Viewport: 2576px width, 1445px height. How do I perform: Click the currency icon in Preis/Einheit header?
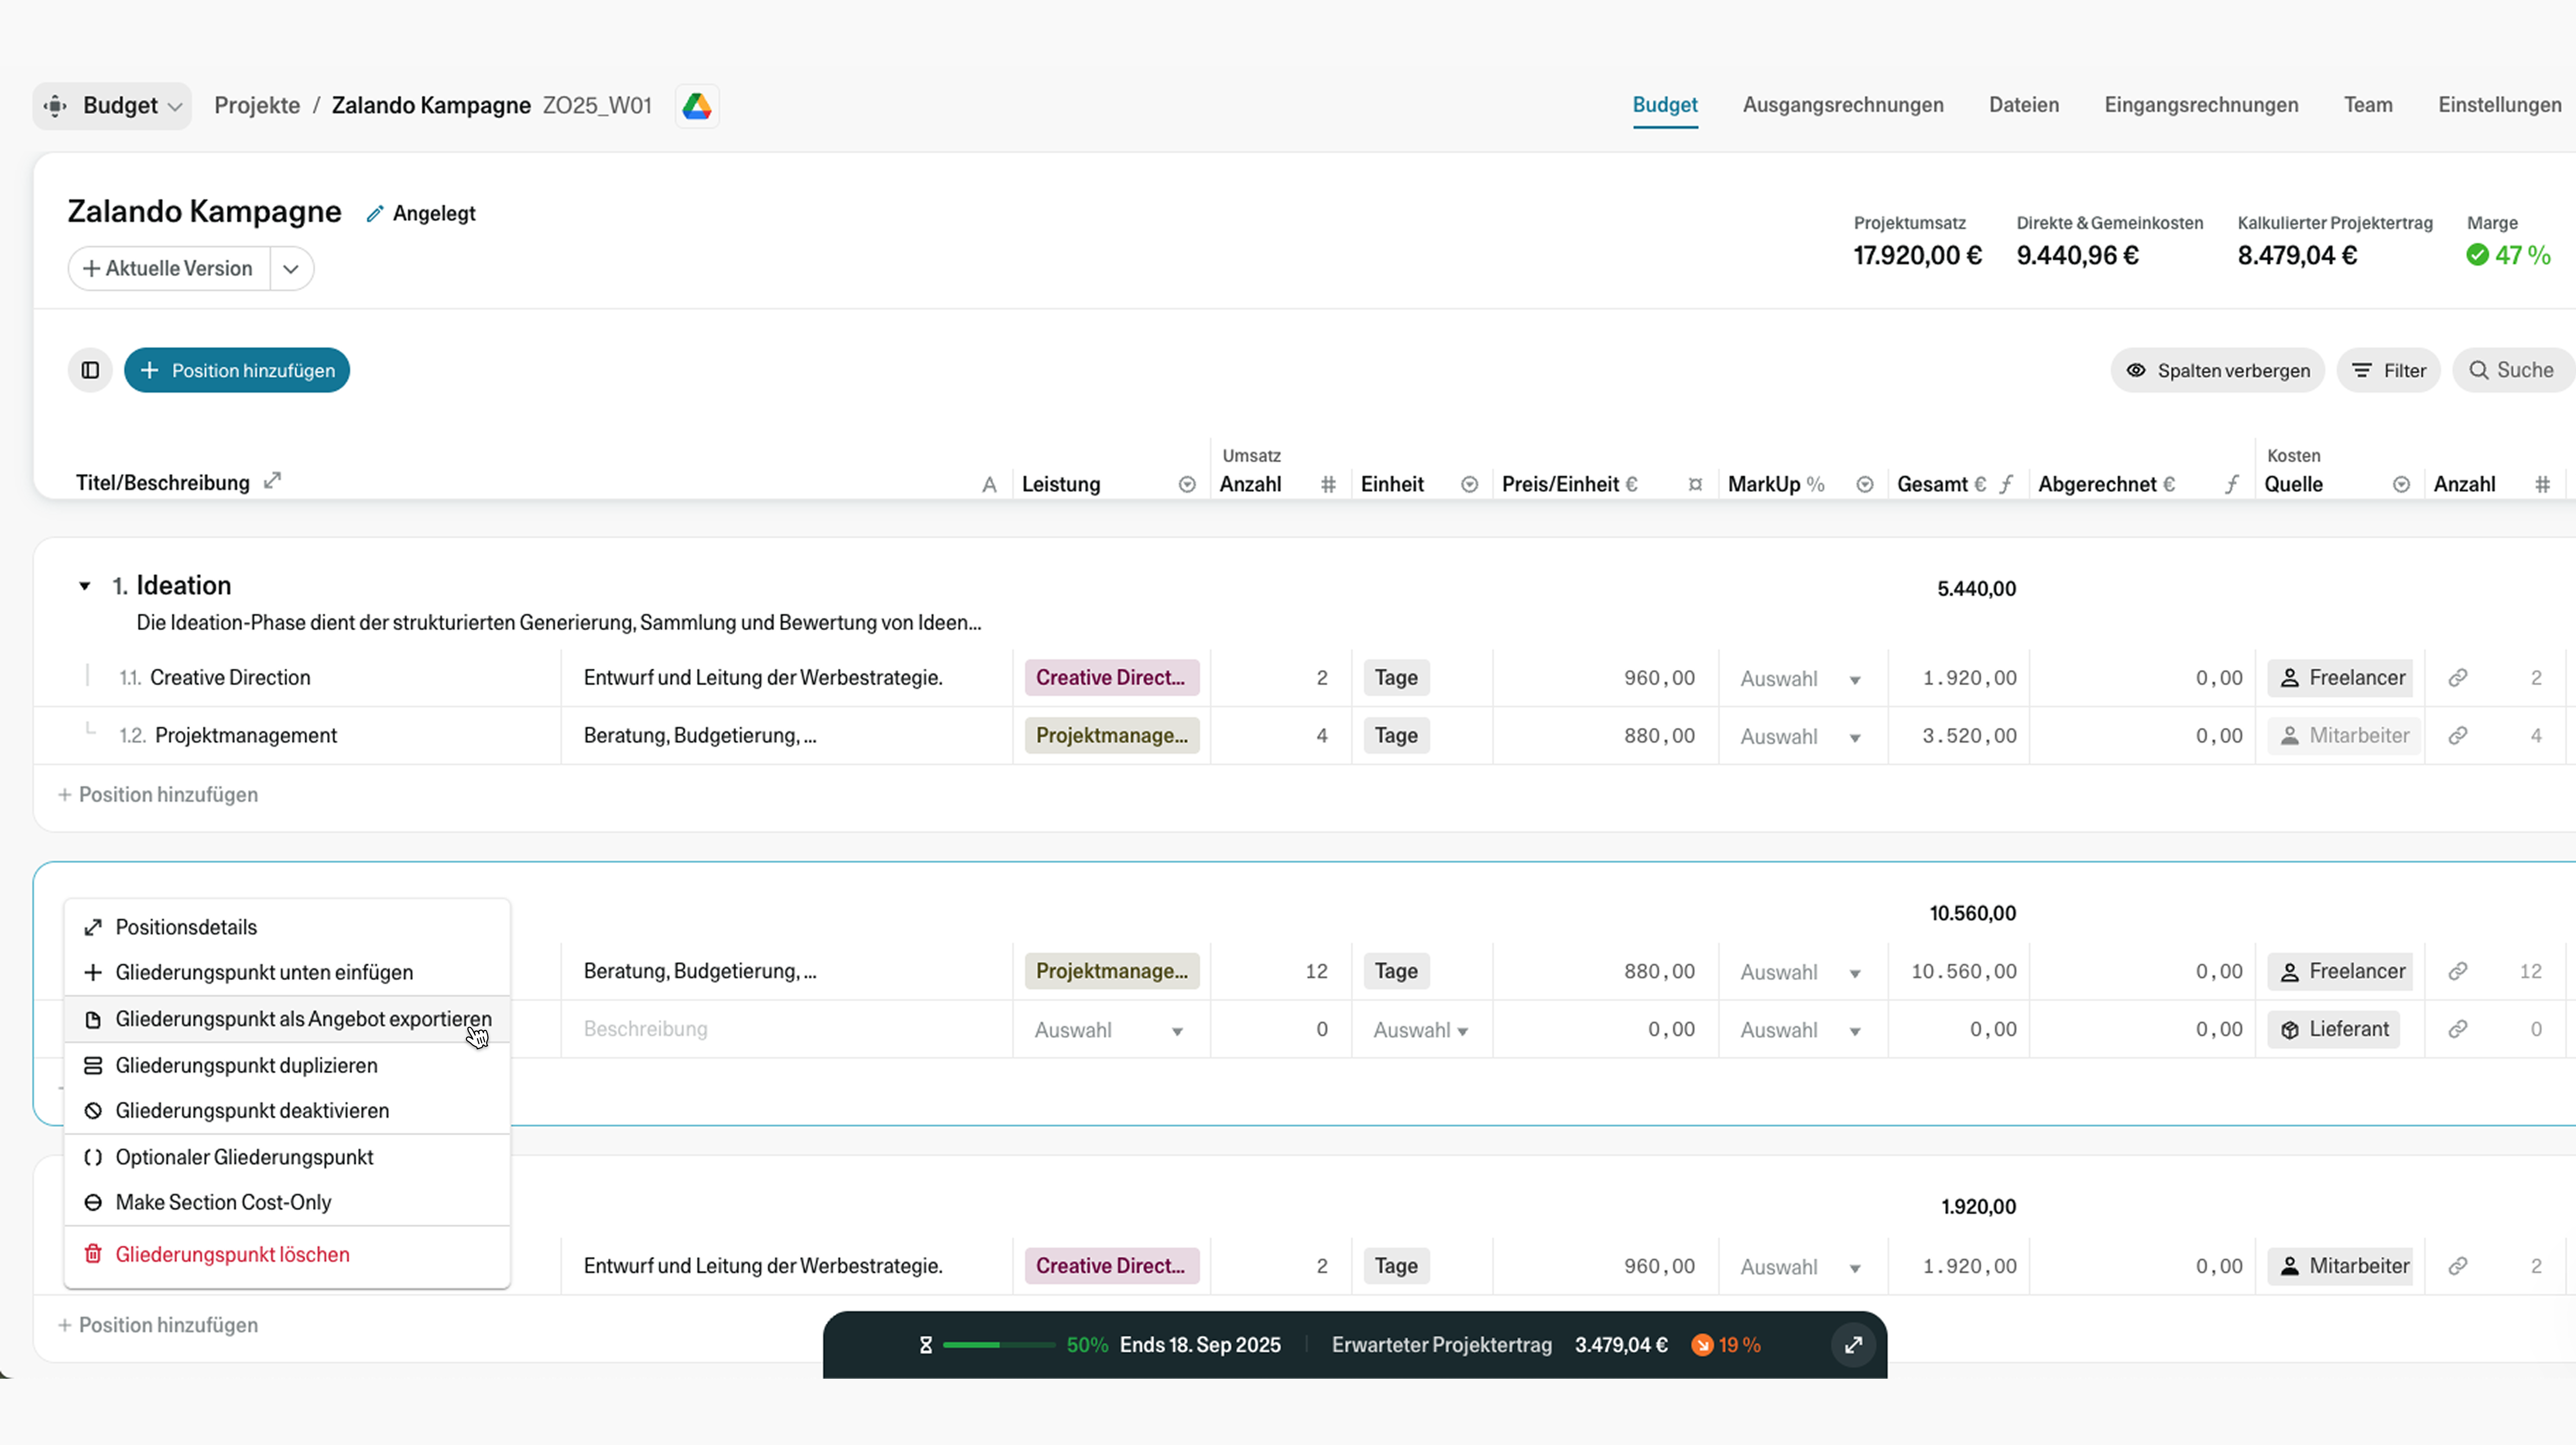click(x=1695, y=485)
